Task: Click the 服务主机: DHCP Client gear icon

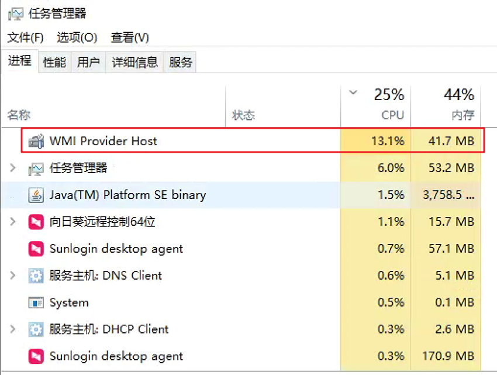Action: click(36, 329)
